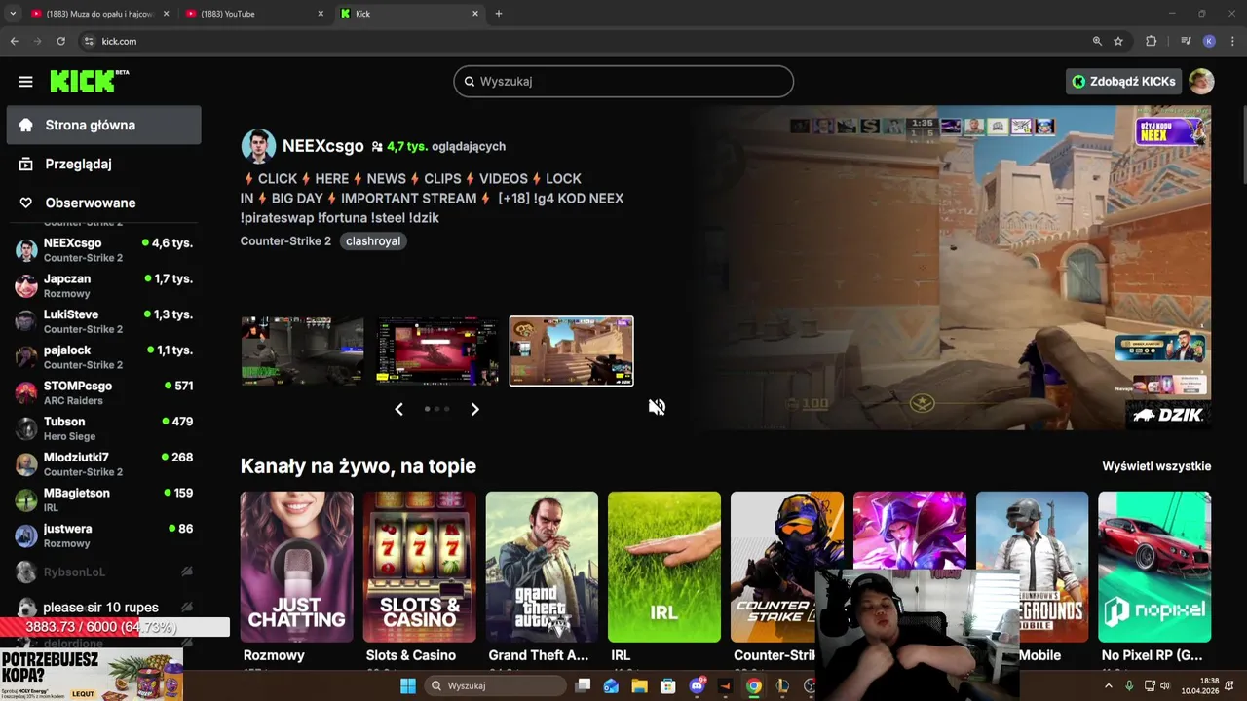Screen dimensions: 1247x701
Task: Select the second stream carousel thumbnail
Action: click(436, 350)
